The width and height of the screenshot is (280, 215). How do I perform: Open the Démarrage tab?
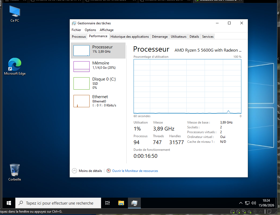(160, 36)
